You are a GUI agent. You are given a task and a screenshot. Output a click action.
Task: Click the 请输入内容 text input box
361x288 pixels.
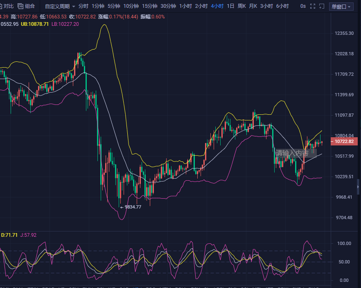pyautogui.click(x=296, y=153)
